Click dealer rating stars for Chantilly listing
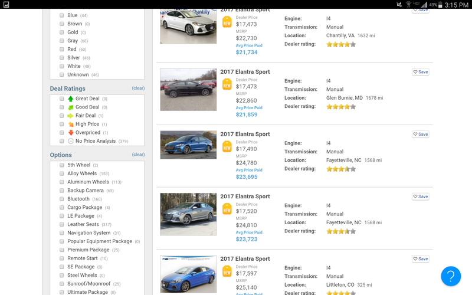This screenshot has height=295, width=472. (341, 44)
